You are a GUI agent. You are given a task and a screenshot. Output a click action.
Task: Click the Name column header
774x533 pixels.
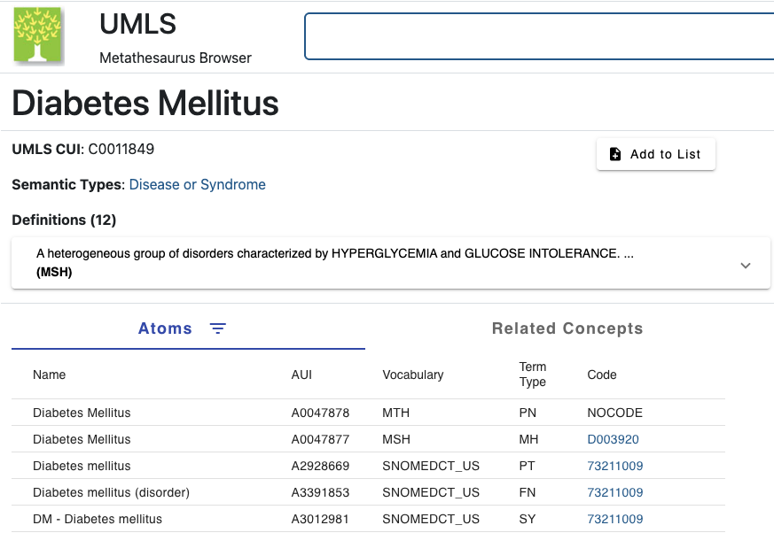point(50,375)
